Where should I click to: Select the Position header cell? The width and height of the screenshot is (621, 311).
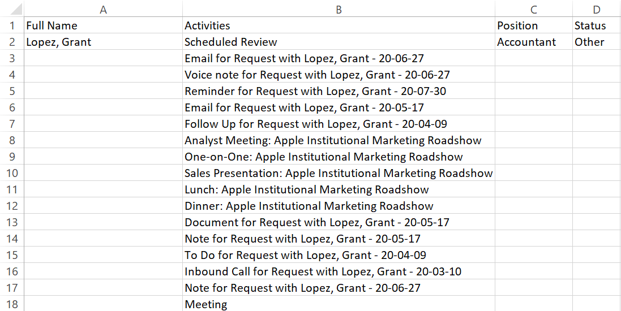pos(533,25)
